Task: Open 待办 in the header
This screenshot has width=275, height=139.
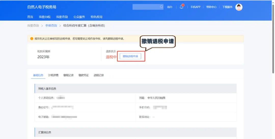Action: point(170,7)
